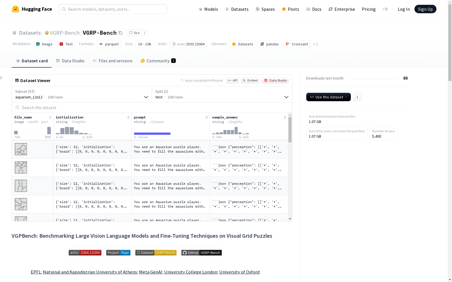
Task: Click the Image modality tag
Action: click(44, 44)
